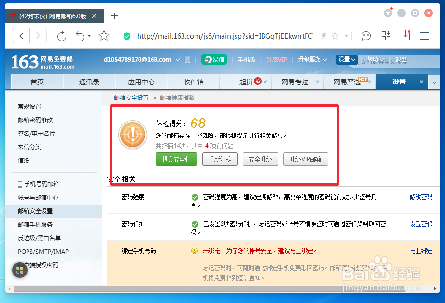The width and height of the screenshot is (445, 303).
Task: Click the 马上绑定 link
Action: click(421, 251)
